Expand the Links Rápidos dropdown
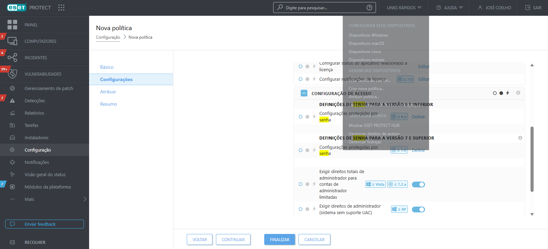Viewport: 548px width, 249px height. 404,8
